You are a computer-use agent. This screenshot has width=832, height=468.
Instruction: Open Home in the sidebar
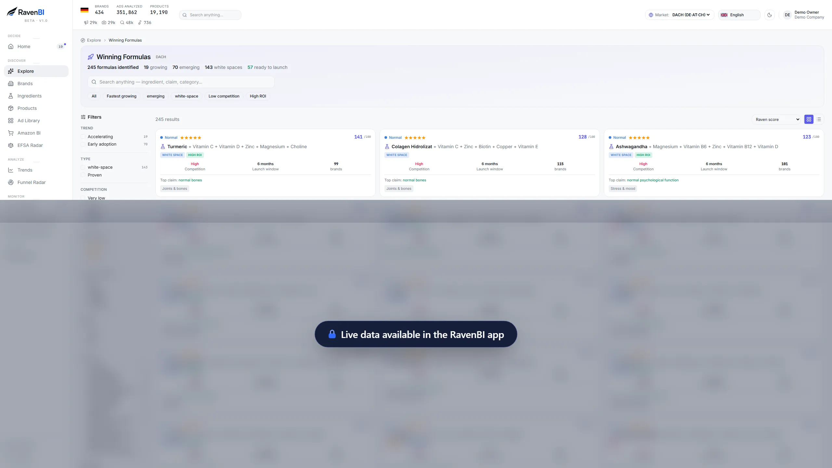point(36,46)
